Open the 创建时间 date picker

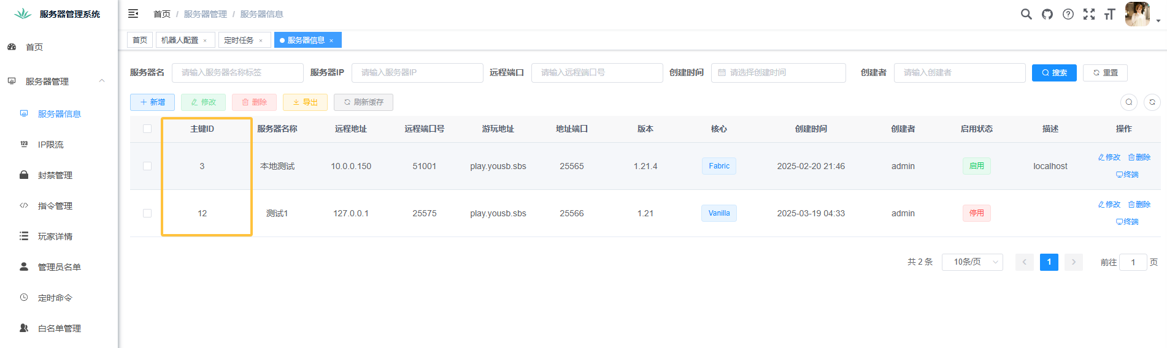click(778, 72)
